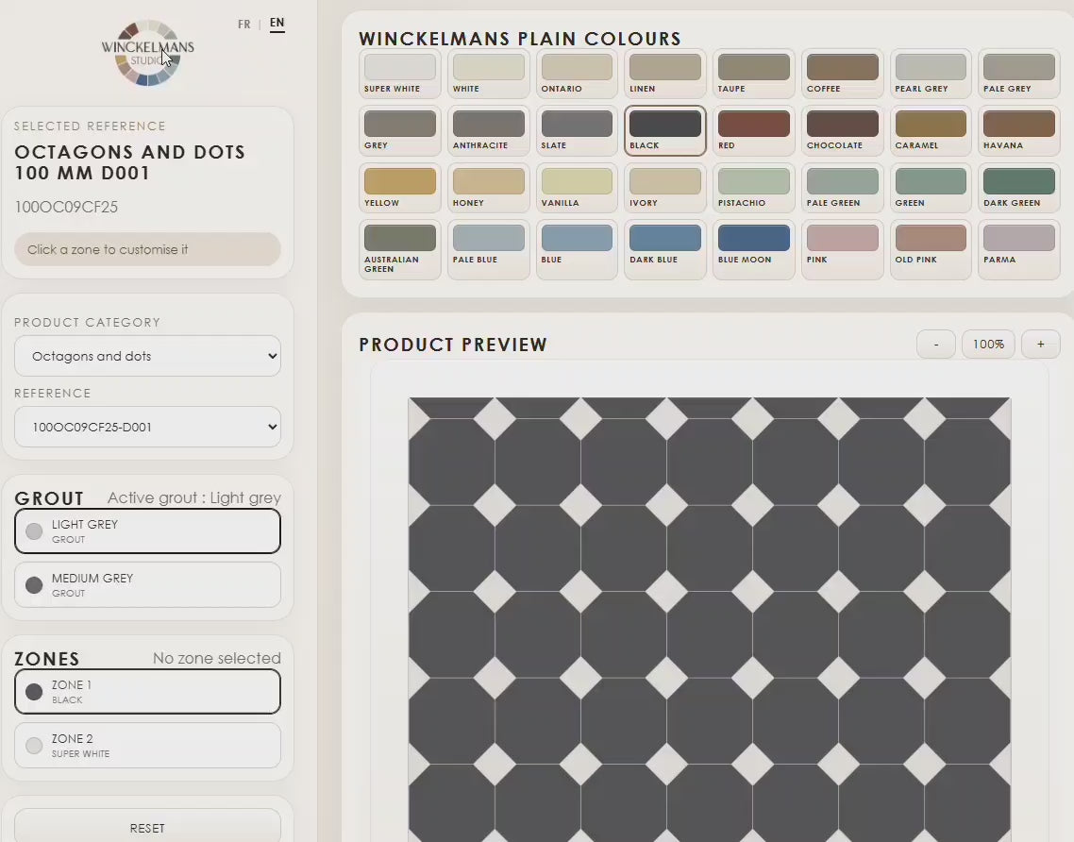
Task: Switch language to FR
Action: click(243, 24)
